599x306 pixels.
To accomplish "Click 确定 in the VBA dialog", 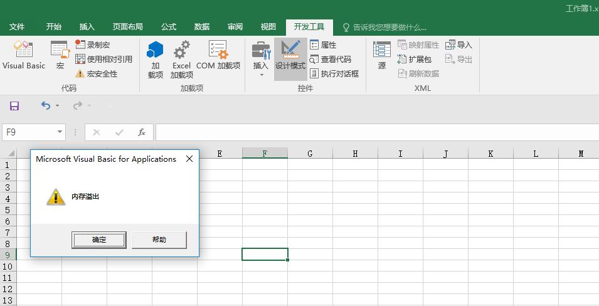I will pyautogui.click(x=99, y=240).
